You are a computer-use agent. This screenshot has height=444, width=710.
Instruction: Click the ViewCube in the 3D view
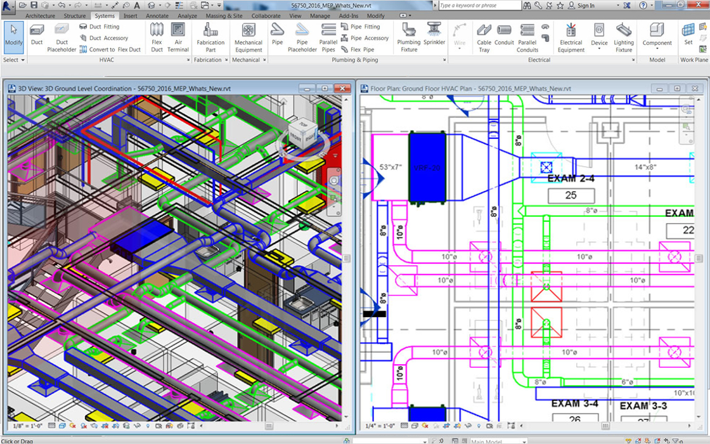(302, 135)
